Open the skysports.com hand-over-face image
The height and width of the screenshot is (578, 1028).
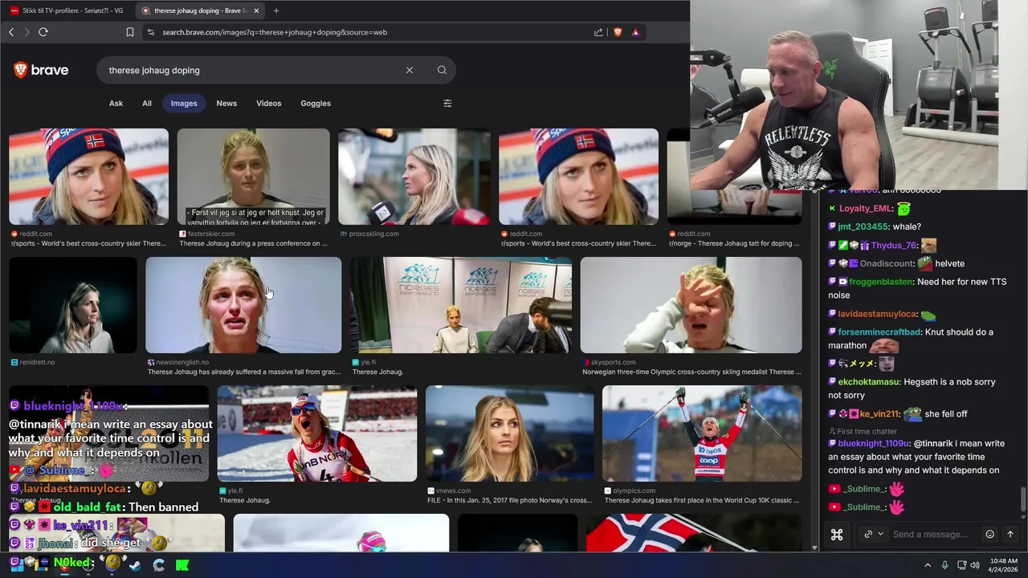click(x=691, y=305)
